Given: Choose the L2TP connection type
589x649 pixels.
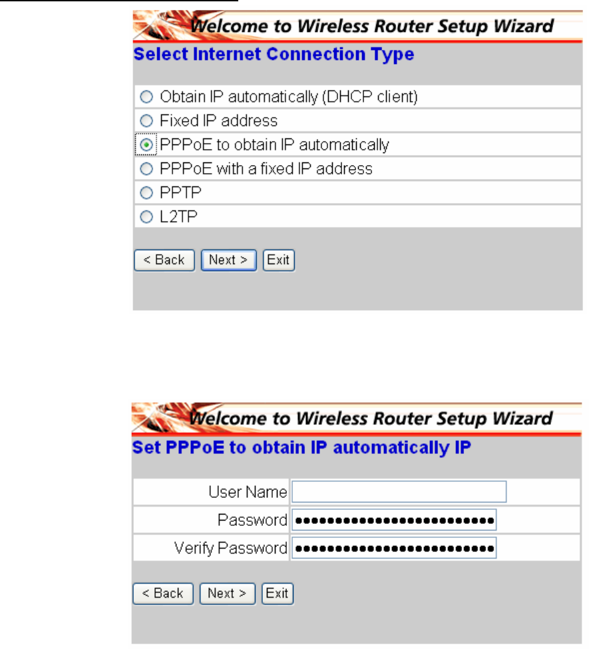Looking at the screenshot, I should point(146,217).
